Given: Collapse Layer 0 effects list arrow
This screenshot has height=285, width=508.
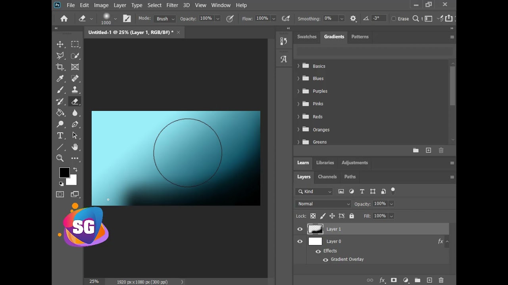Looking at the screenshot, I should pyautogui.click(x=447, y=241).
